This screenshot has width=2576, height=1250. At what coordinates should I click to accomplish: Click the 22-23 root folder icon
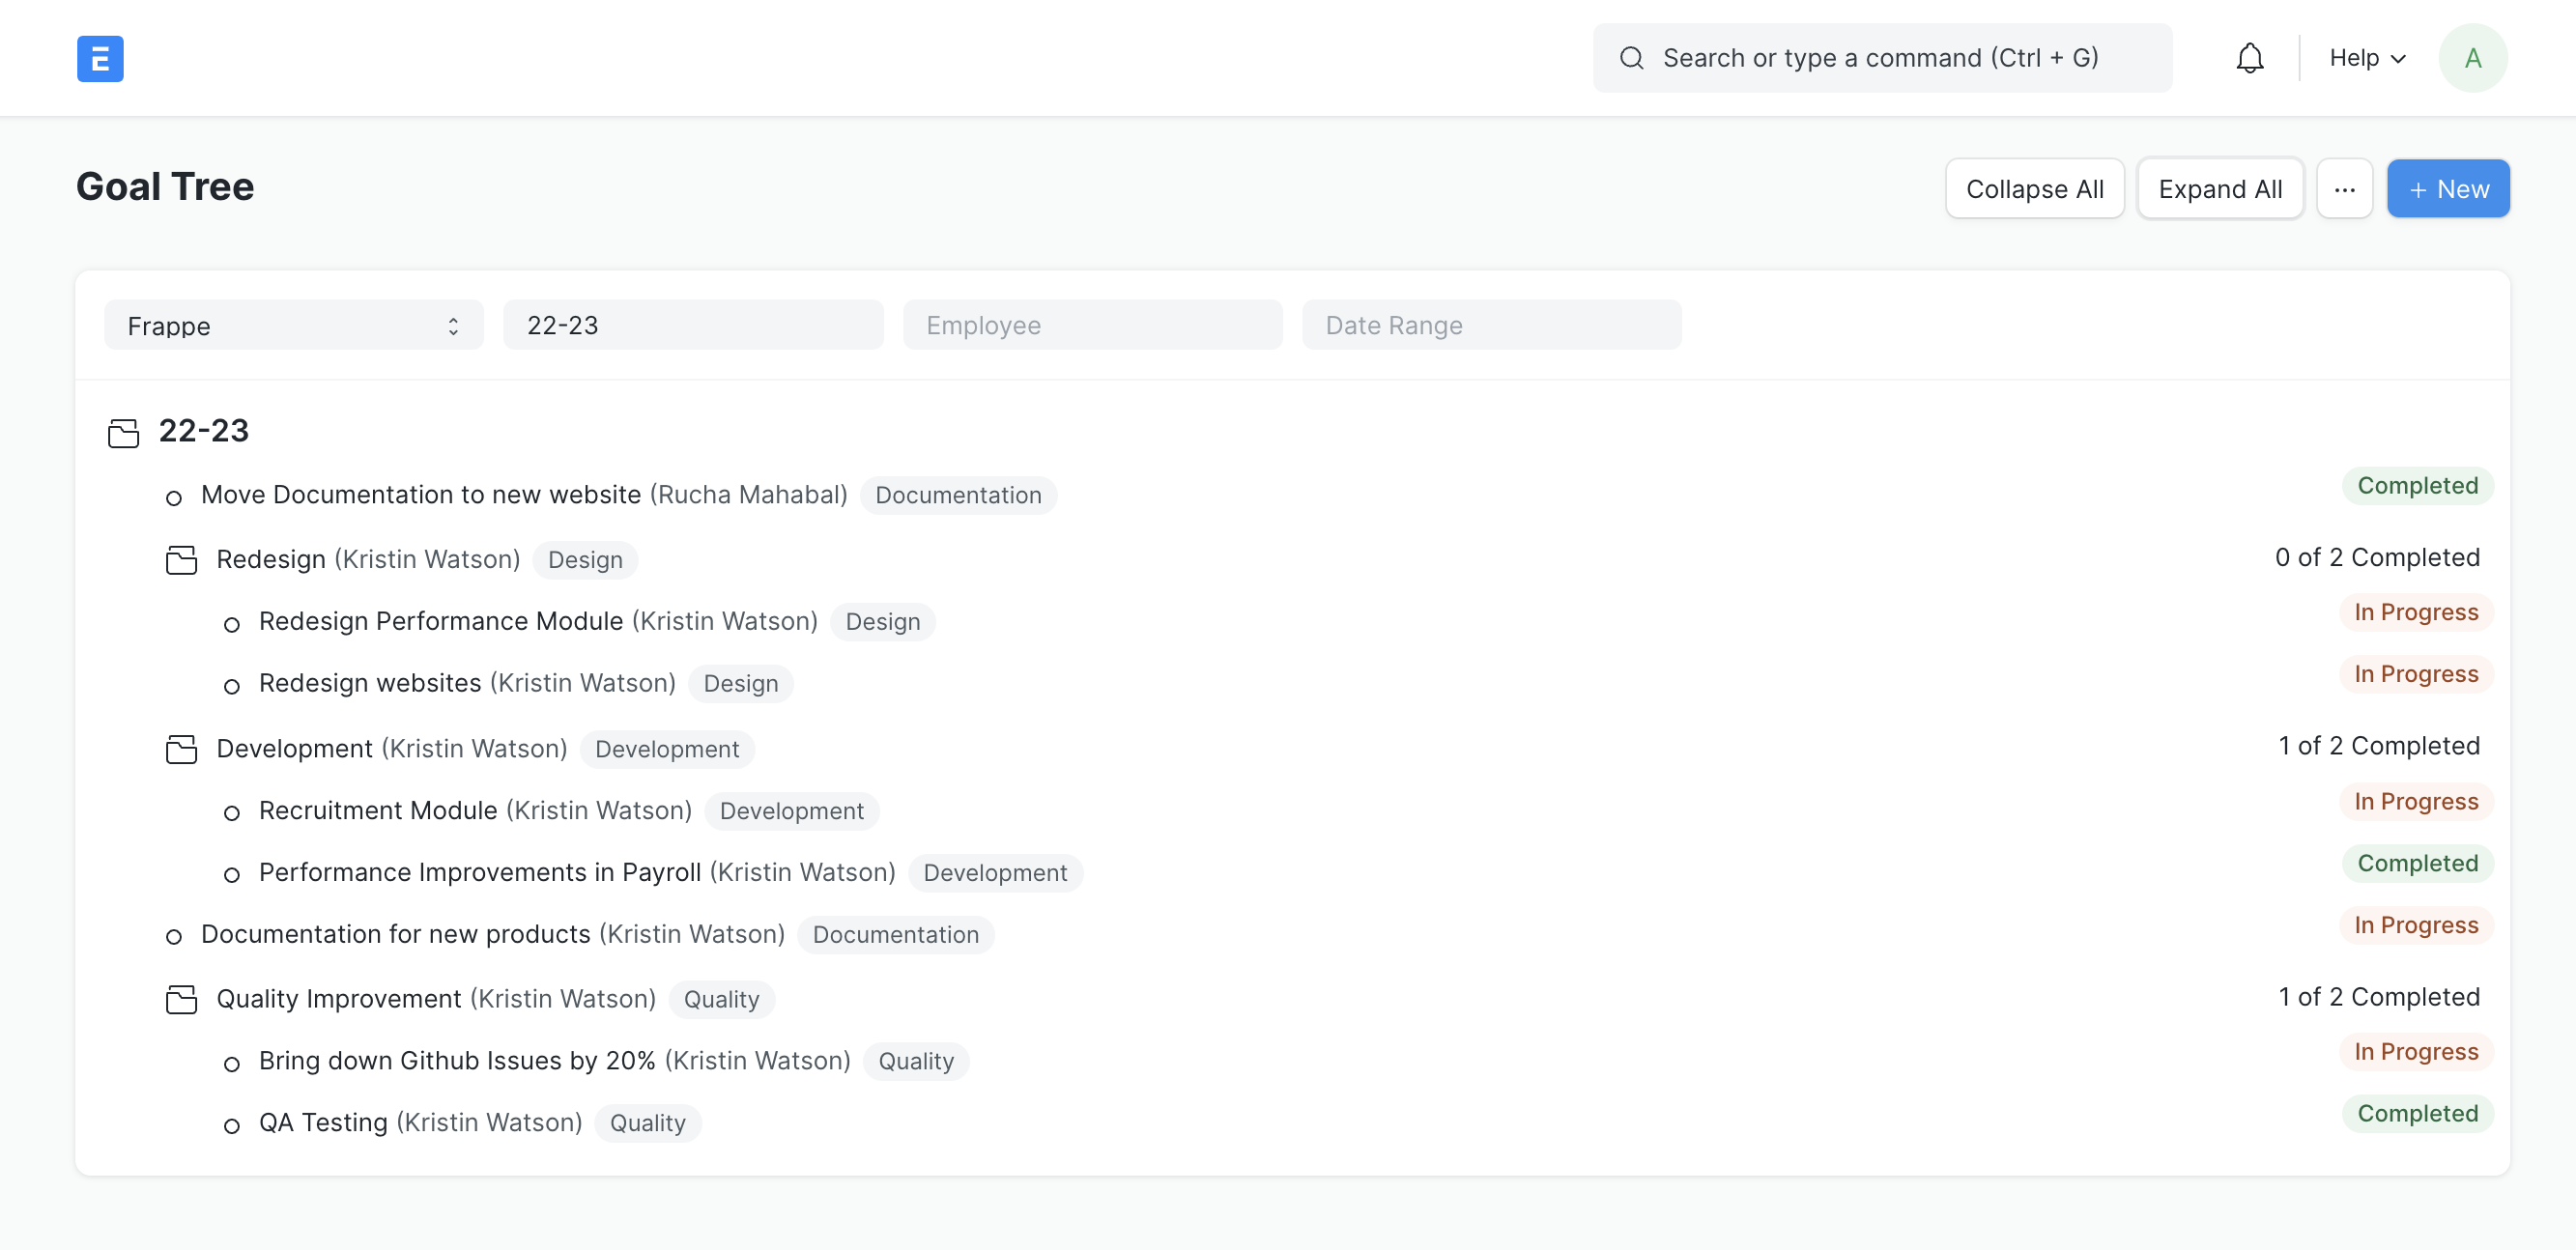pos(123,433)
